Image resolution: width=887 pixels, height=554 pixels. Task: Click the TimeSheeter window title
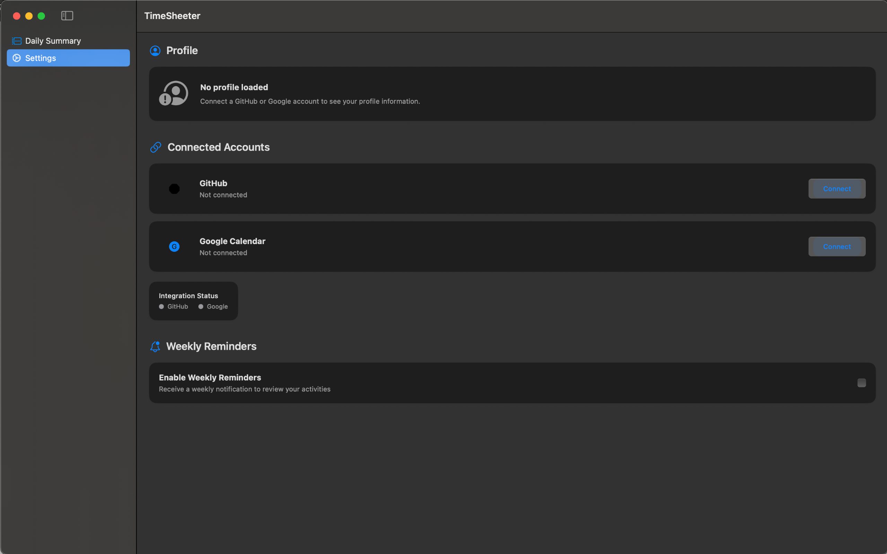(x=172, y=16)
